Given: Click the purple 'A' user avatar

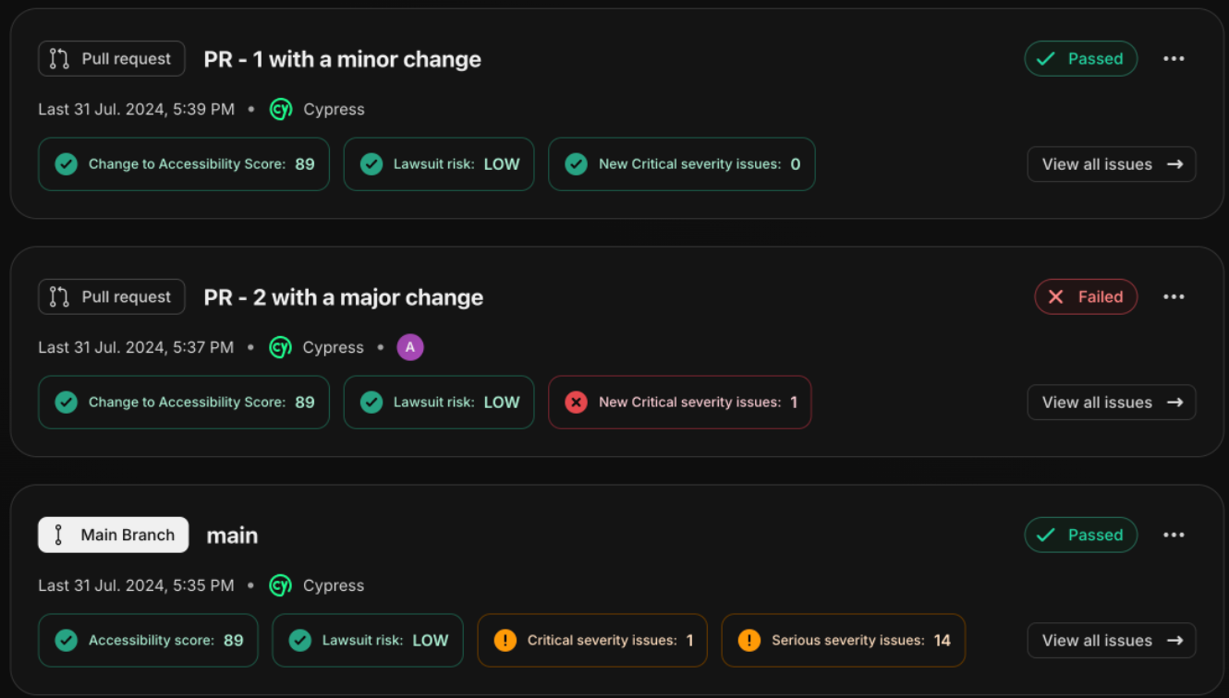Looking at the screenshot, I should pyautogui.click(x=410, y=347).
